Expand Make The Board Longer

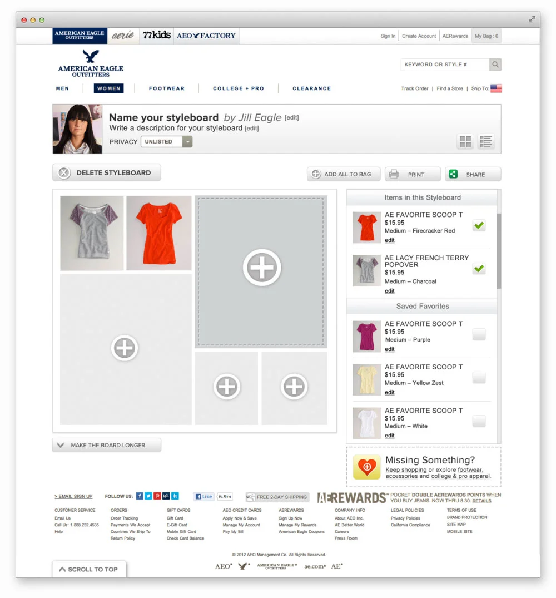(107, 445)
